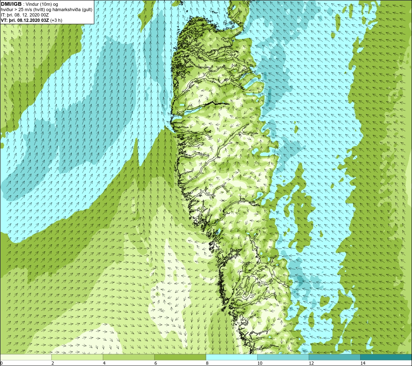Click the 8–10 m/s light cyan swatch
This screenshot has width=412, height=366.
(x=232, y=357)
